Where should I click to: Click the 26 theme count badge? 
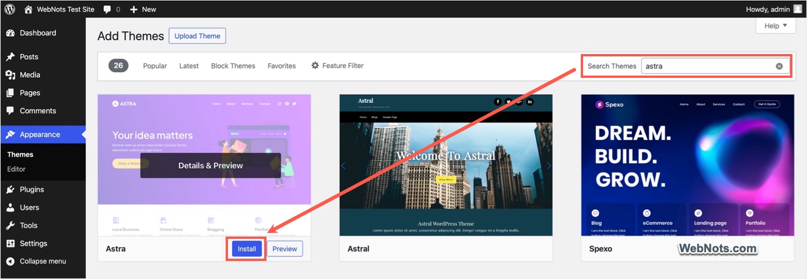(x=118, y=66)
